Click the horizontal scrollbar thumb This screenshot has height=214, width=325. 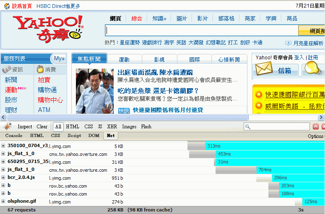click(128, 117)
